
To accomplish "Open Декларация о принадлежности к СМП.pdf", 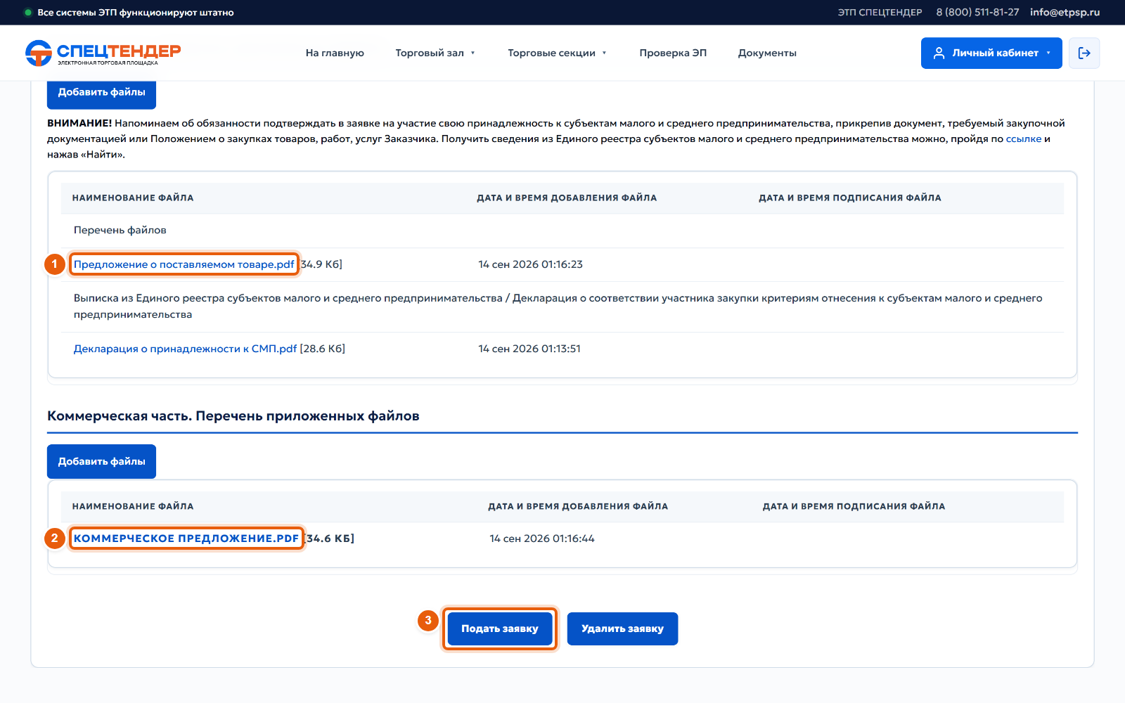I will [x=186, y=349].
